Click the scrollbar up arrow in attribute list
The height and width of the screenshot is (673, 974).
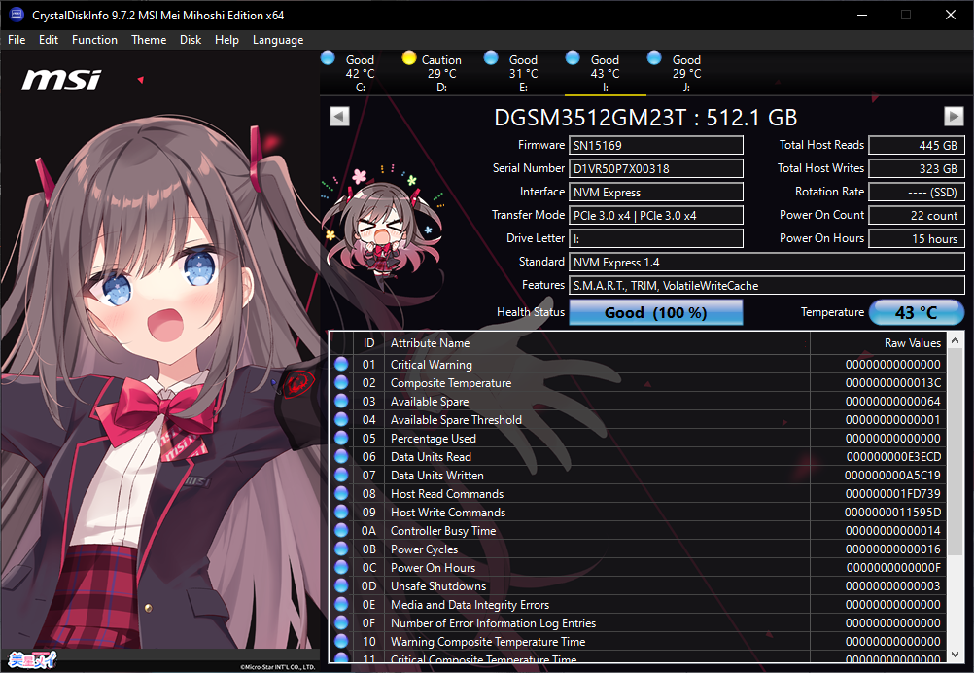point(956,340)
